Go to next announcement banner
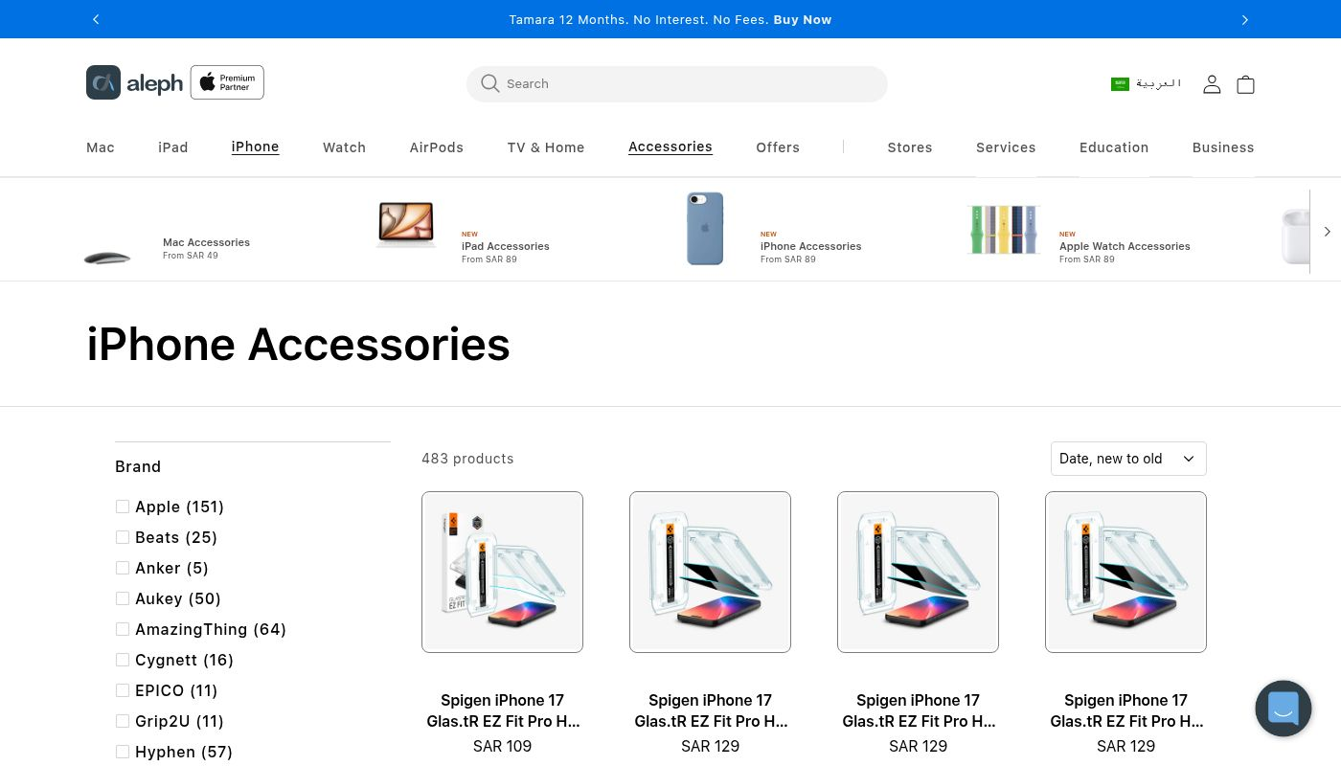This screenshot has width=1341, height=766. 1244,19
